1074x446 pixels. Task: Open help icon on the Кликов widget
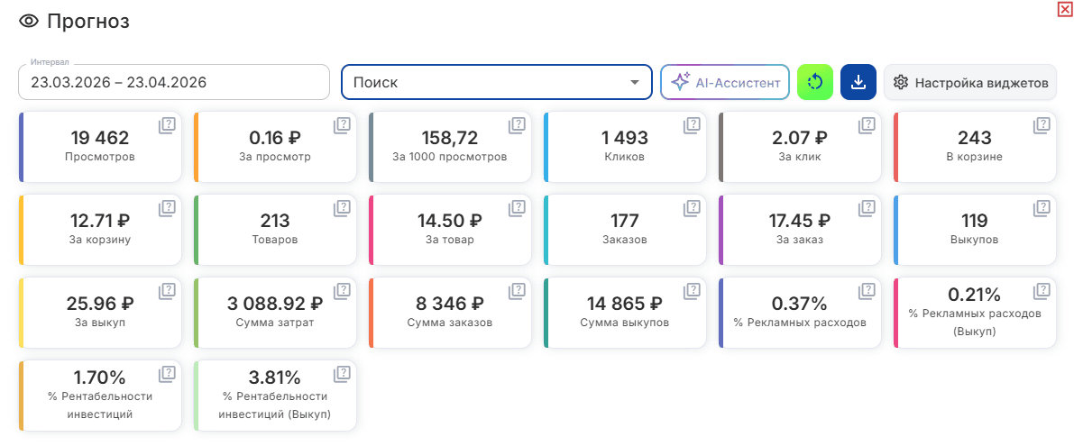click(x=692, y=125)
